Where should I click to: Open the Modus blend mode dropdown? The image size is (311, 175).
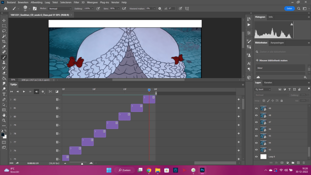pyautogui.click(x=60, y=9)
